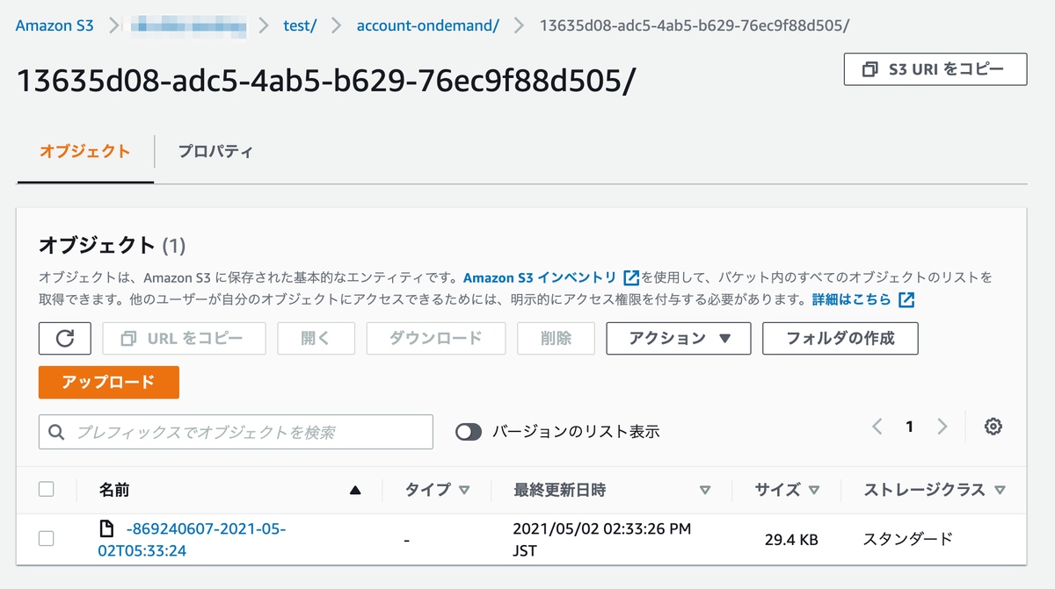The height and width of the screenshot is (589, 1055).
Task: Click the 削除 button
Action: point(557,338)
